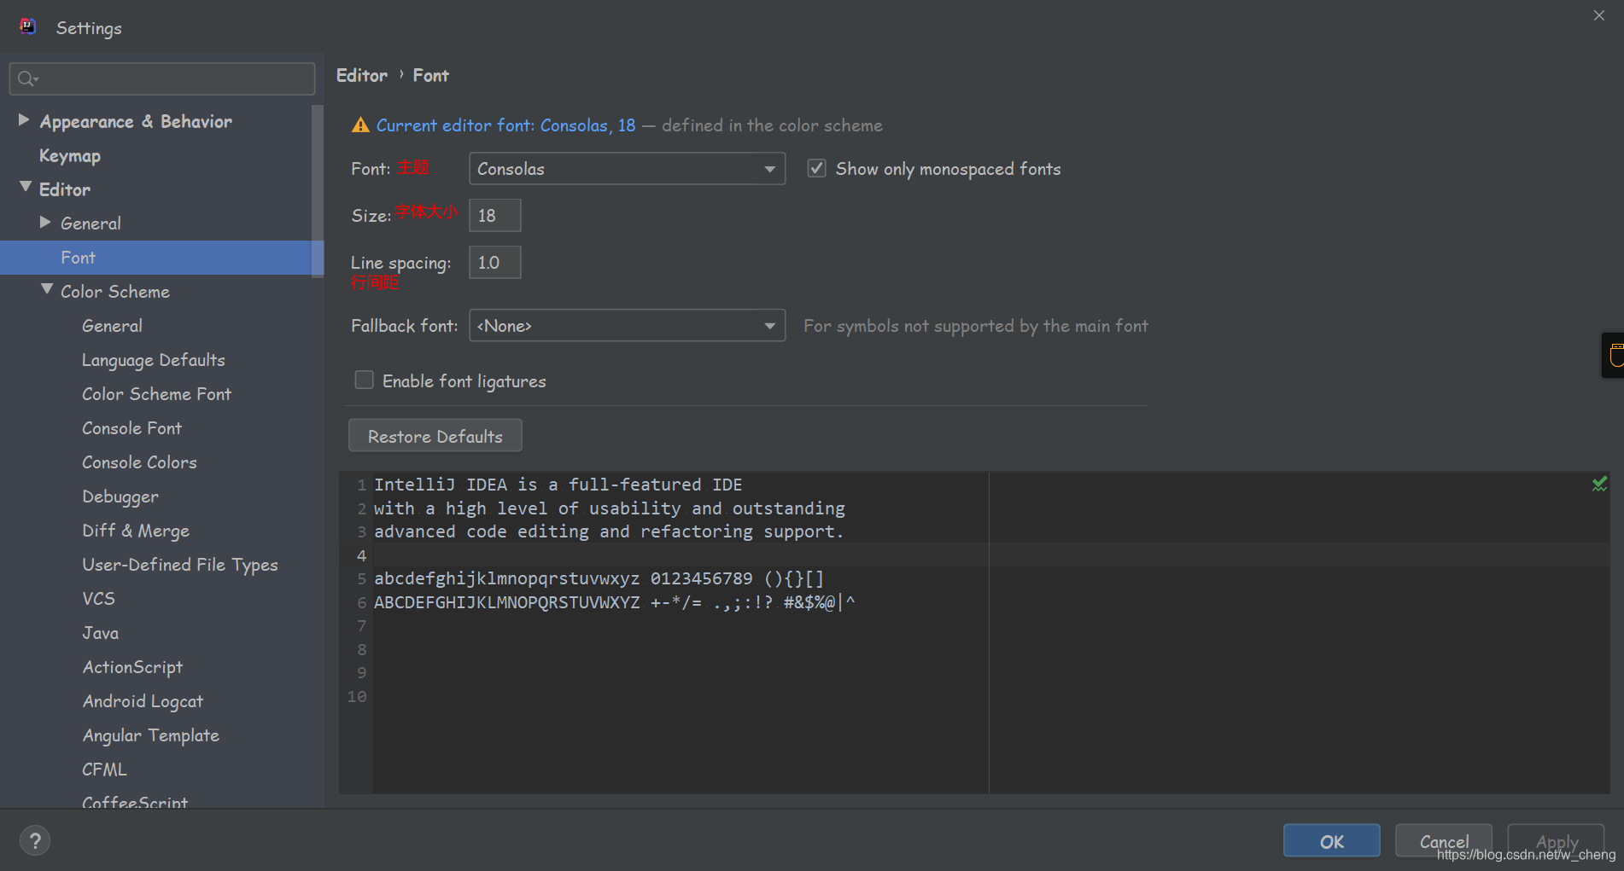The image size is (1624, 871).
Task: Click the IntelliJ IDEA logo in the title bar
Action: point(27,26)
